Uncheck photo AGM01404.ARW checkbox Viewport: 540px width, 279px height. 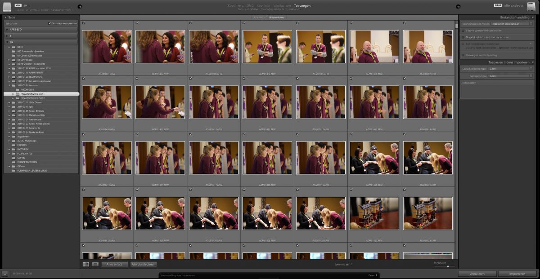point(244,23)
